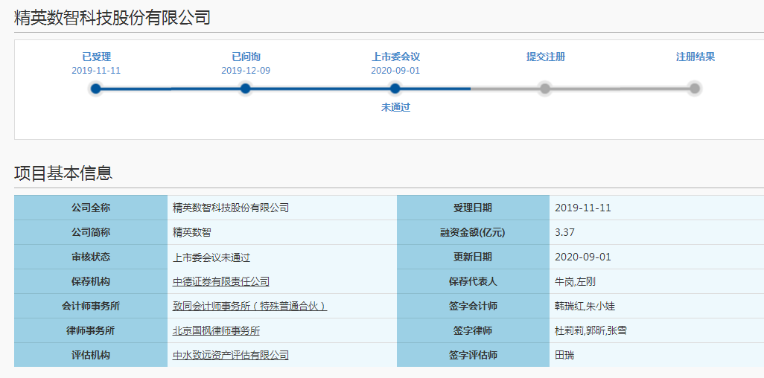Click the 2019-12-09 date under 已问询
The image size is (764, 378).
click(246, 71)
